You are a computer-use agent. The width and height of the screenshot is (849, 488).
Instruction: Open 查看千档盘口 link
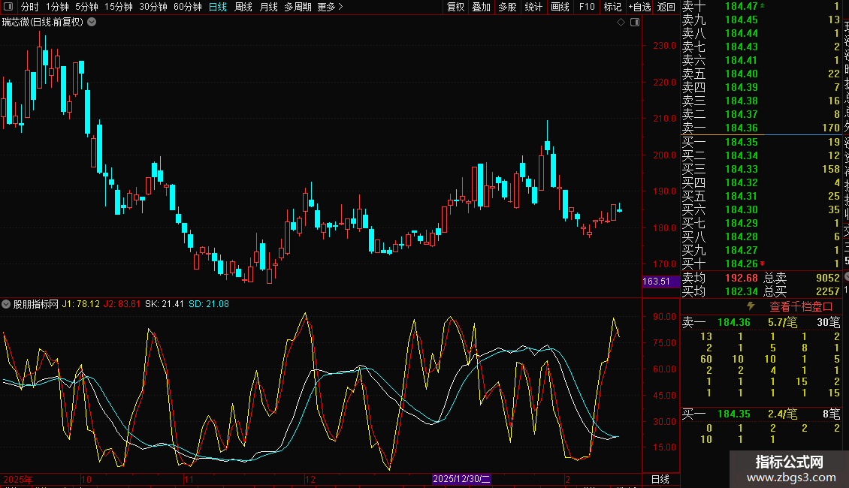(x=801, y=307)
